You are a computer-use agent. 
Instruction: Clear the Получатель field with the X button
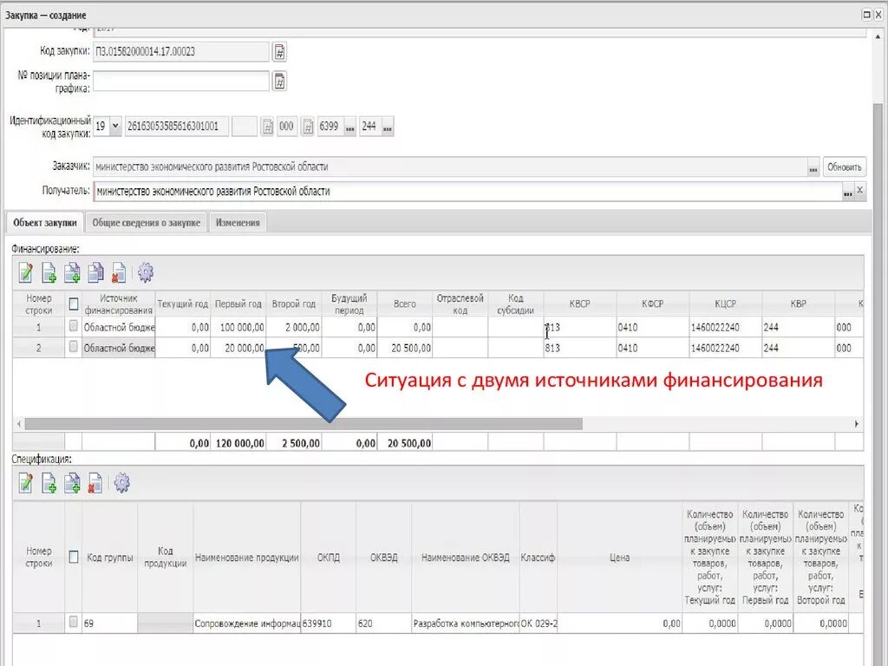tap(859, 191)
